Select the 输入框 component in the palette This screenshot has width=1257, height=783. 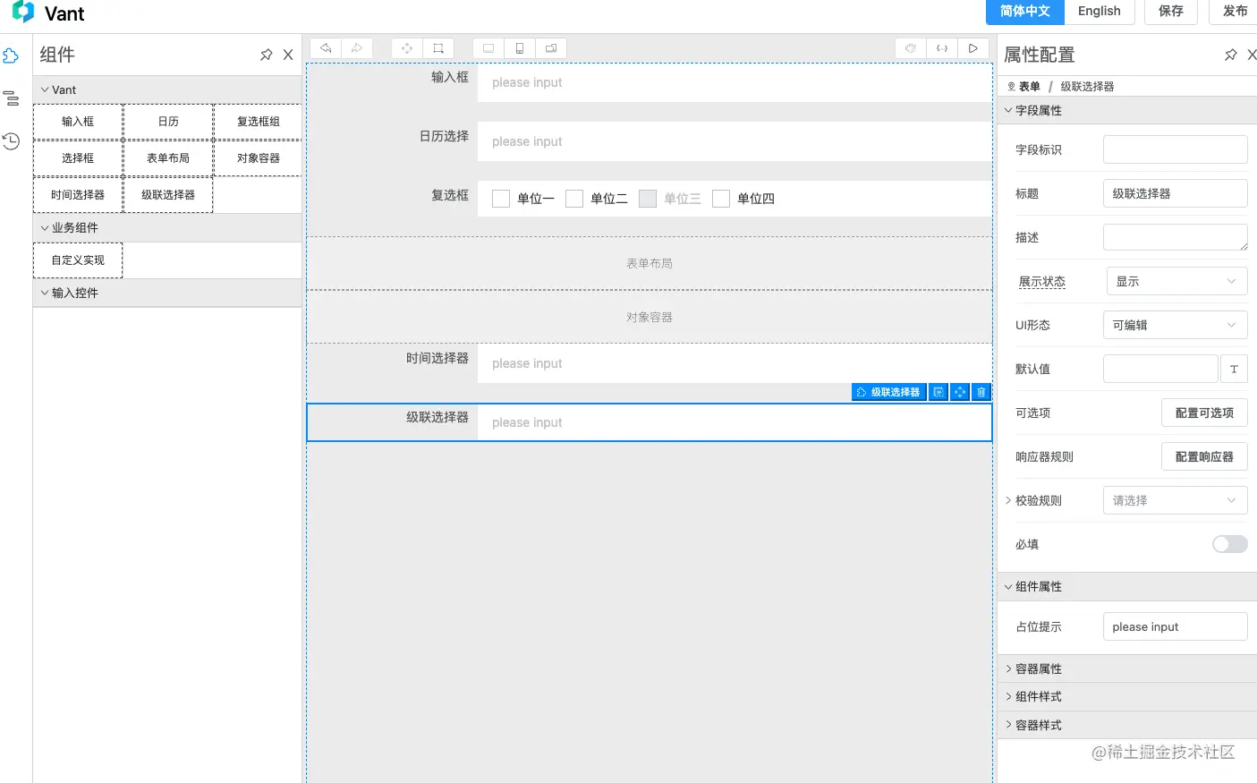click(x=78, y=122)
